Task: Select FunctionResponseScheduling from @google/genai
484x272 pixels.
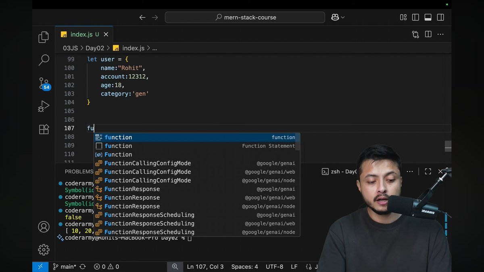Action: [x=197, y=215]
